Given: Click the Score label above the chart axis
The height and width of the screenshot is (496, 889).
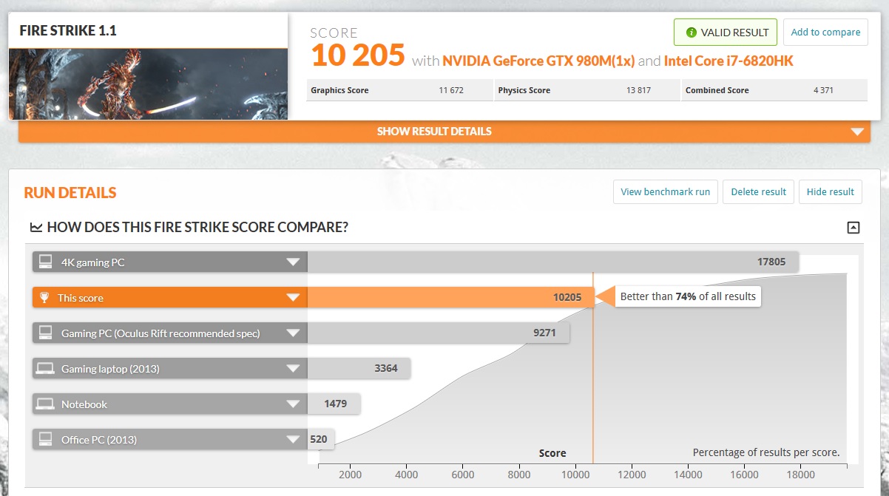Looking at the screenshot, I should pyautogui.click(x=552, y=453).
